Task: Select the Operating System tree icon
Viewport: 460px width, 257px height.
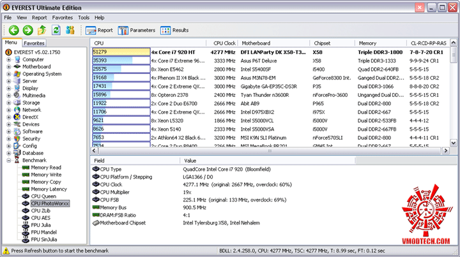Action: coord(17,74)
